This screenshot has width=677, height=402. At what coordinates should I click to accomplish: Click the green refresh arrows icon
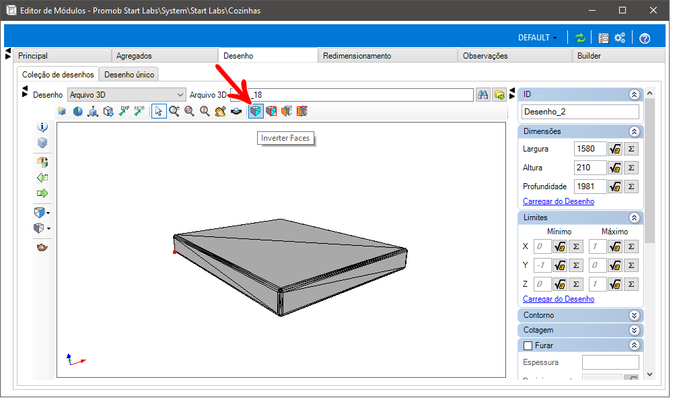(580, 38)
